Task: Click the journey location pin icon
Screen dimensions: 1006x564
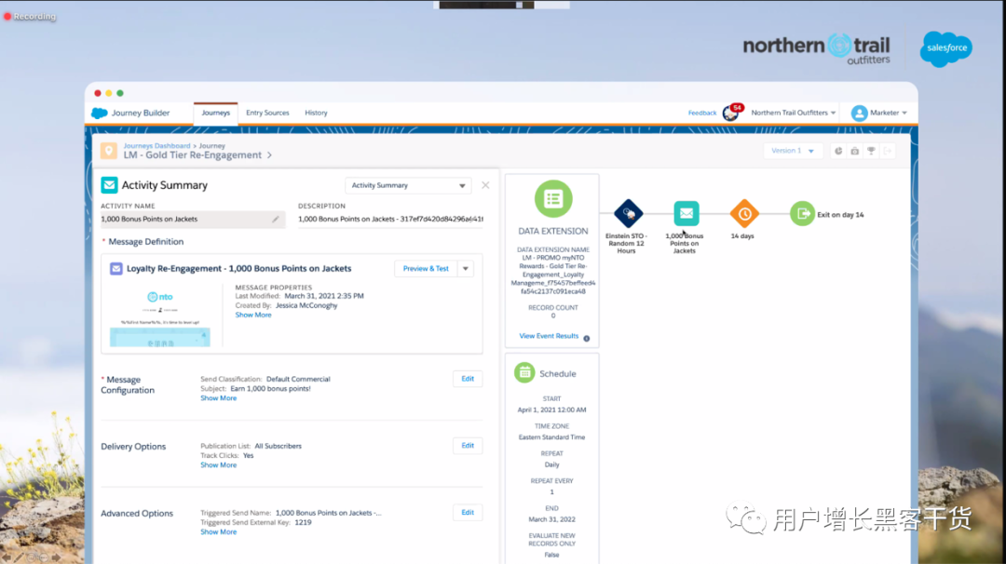Action: [109, 151]
